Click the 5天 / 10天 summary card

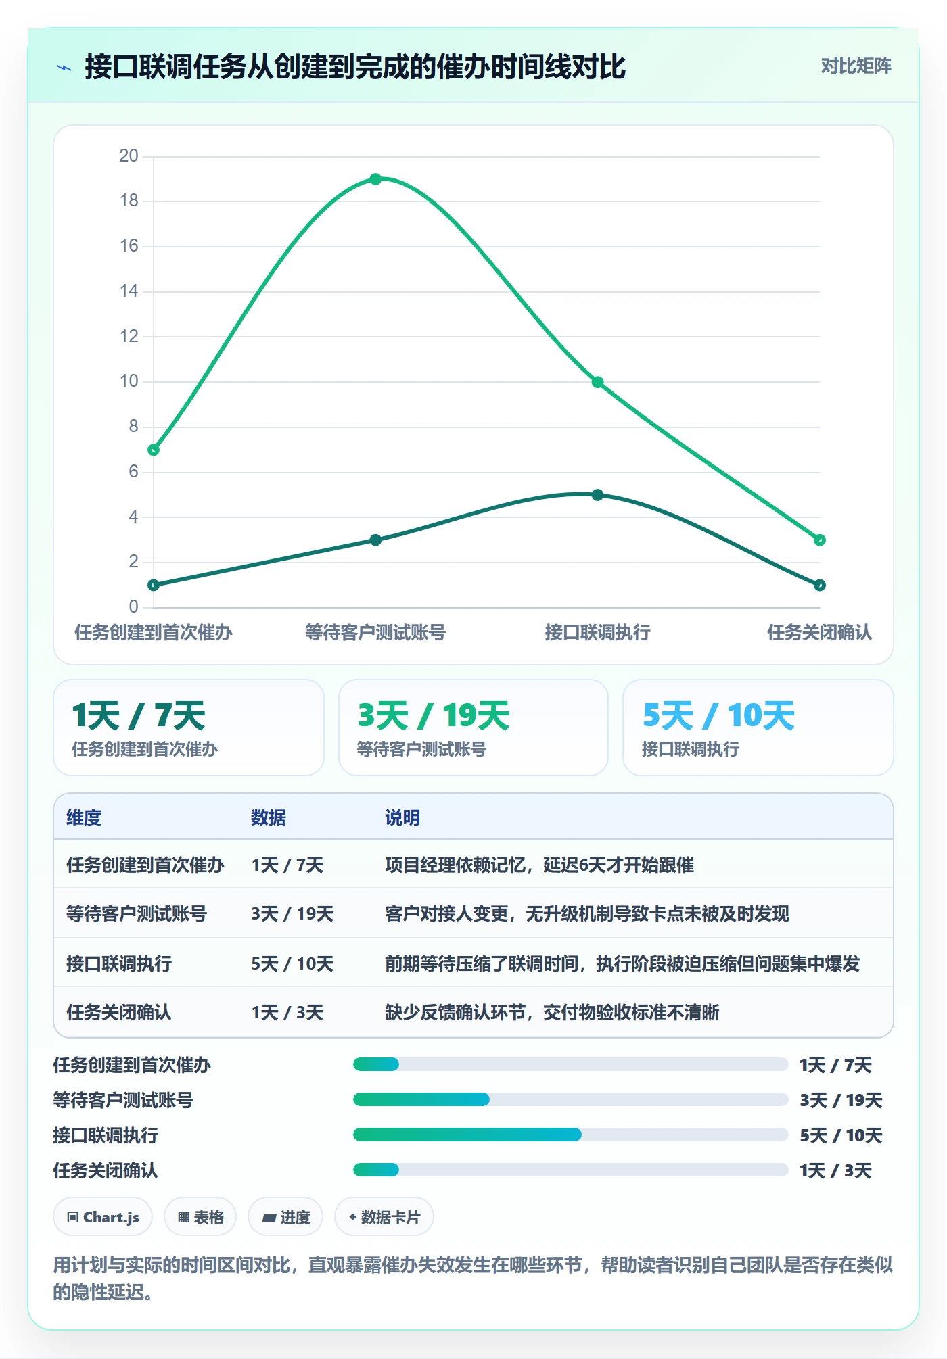tap(758, 728)
